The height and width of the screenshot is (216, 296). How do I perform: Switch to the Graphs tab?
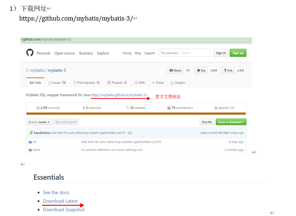click(x=178, y=83)
